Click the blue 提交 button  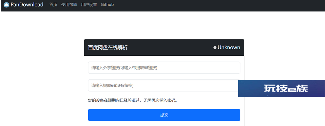[164, 115]
